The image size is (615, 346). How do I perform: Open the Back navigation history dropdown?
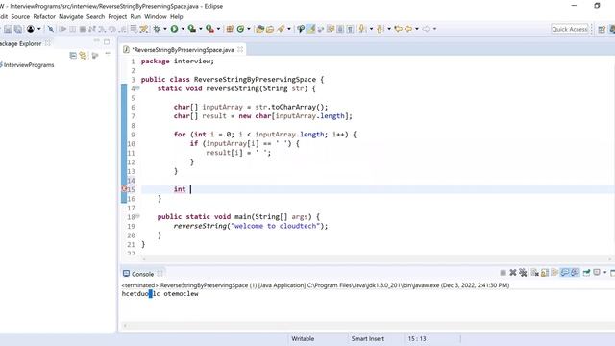[416, 29]
